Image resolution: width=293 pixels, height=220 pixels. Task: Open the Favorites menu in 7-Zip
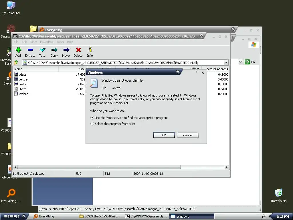(x=47, y=42)
